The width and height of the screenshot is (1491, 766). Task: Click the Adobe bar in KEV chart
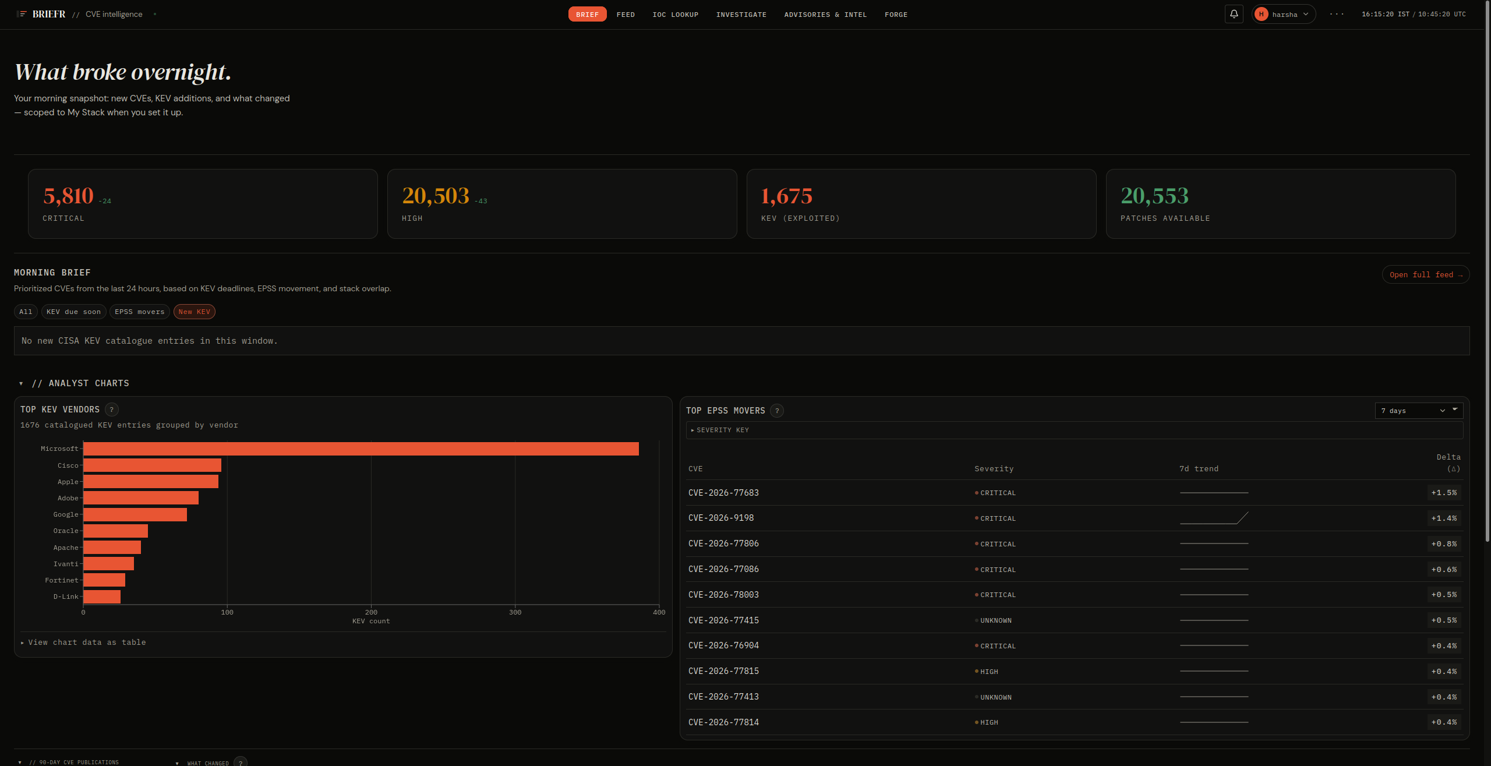coord(141,497)
